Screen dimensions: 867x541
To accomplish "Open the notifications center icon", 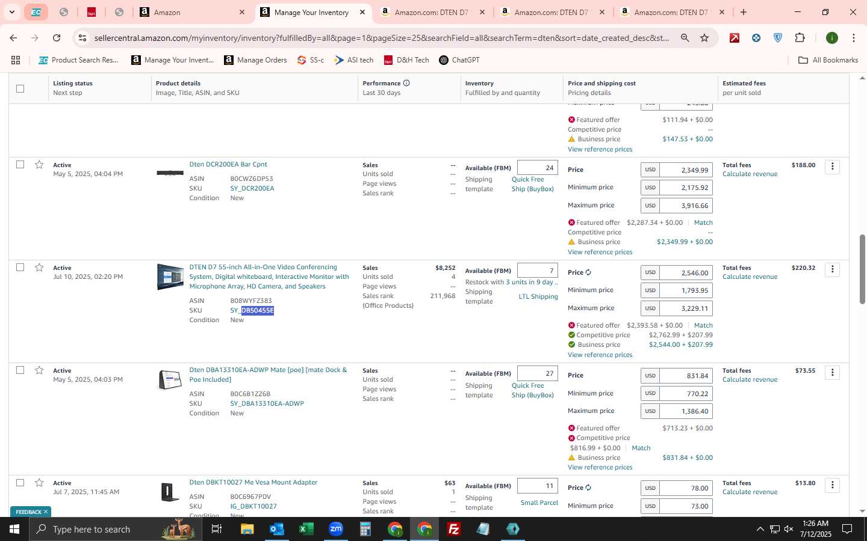I will pos(847,529).
